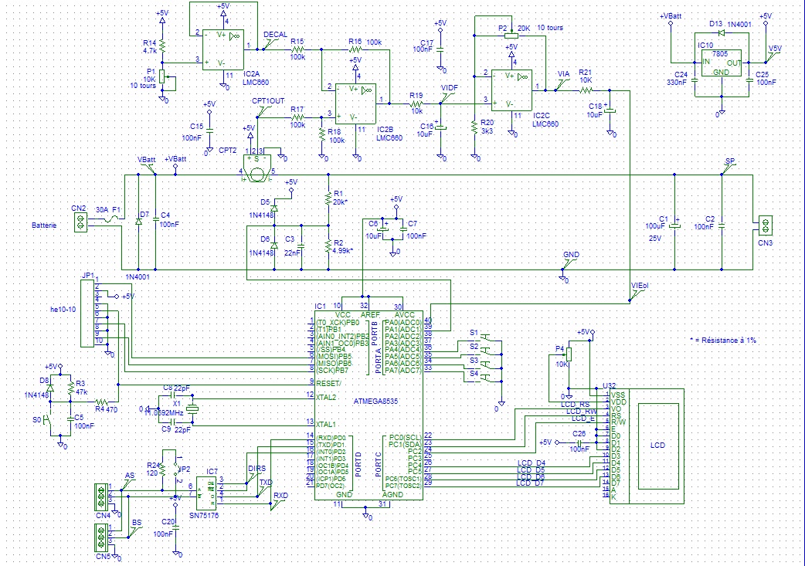Click the 'he10-10' connector label

(63, 310)
